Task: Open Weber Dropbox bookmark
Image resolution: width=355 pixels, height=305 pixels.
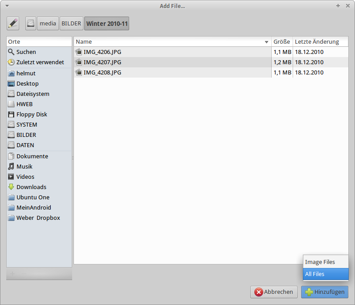Action: [38, 218]
